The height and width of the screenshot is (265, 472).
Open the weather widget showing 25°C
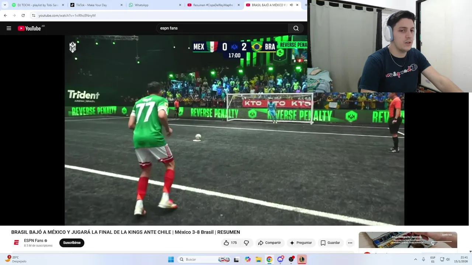click(x=16, y=259)
